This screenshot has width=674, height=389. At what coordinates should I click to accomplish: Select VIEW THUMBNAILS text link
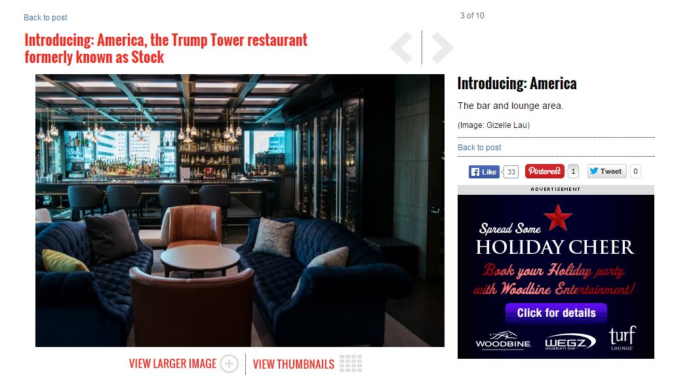294,364
